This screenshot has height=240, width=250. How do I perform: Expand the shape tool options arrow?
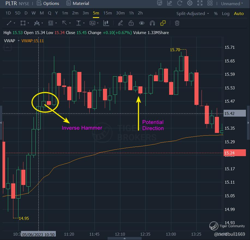(28, 23)
